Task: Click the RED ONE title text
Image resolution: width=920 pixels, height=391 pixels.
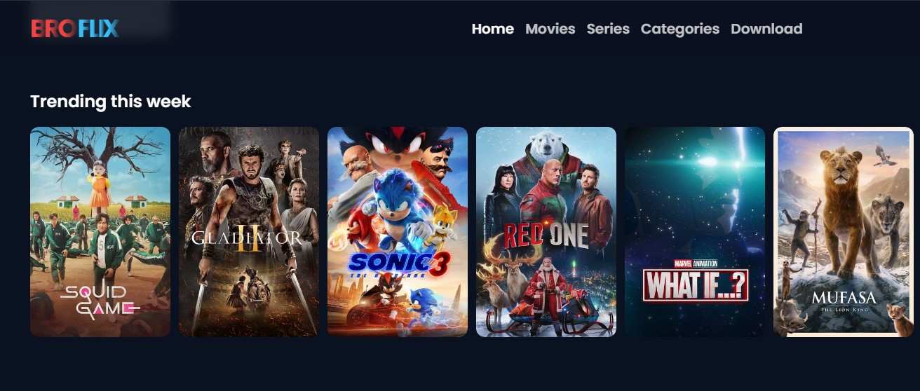Action: [546, 237]
